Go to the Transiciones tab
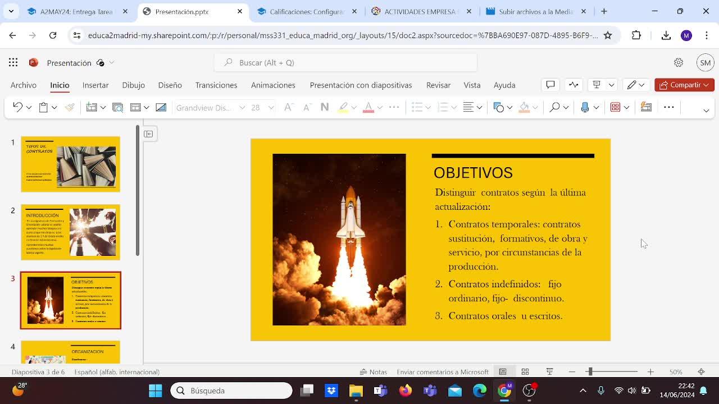 216,85
